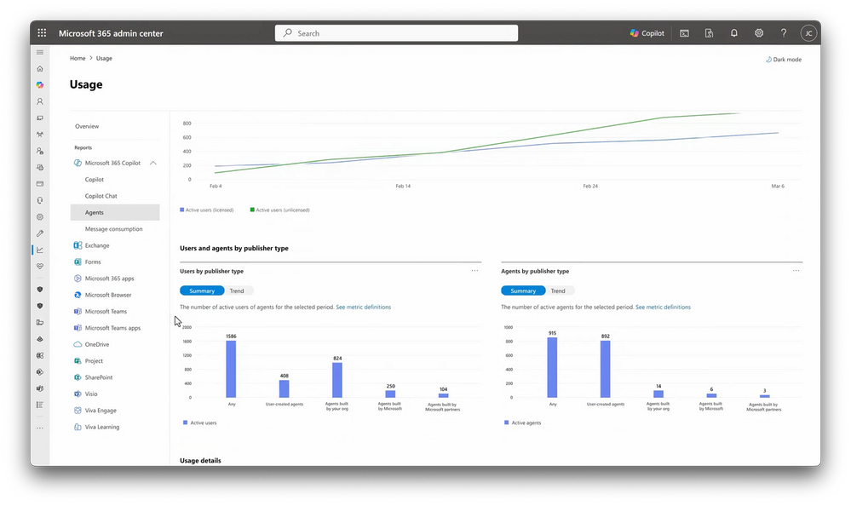Screen dimensions: 851x506
Task: Click the document icon next to Cloud Shell
Action: click(709, 33)
